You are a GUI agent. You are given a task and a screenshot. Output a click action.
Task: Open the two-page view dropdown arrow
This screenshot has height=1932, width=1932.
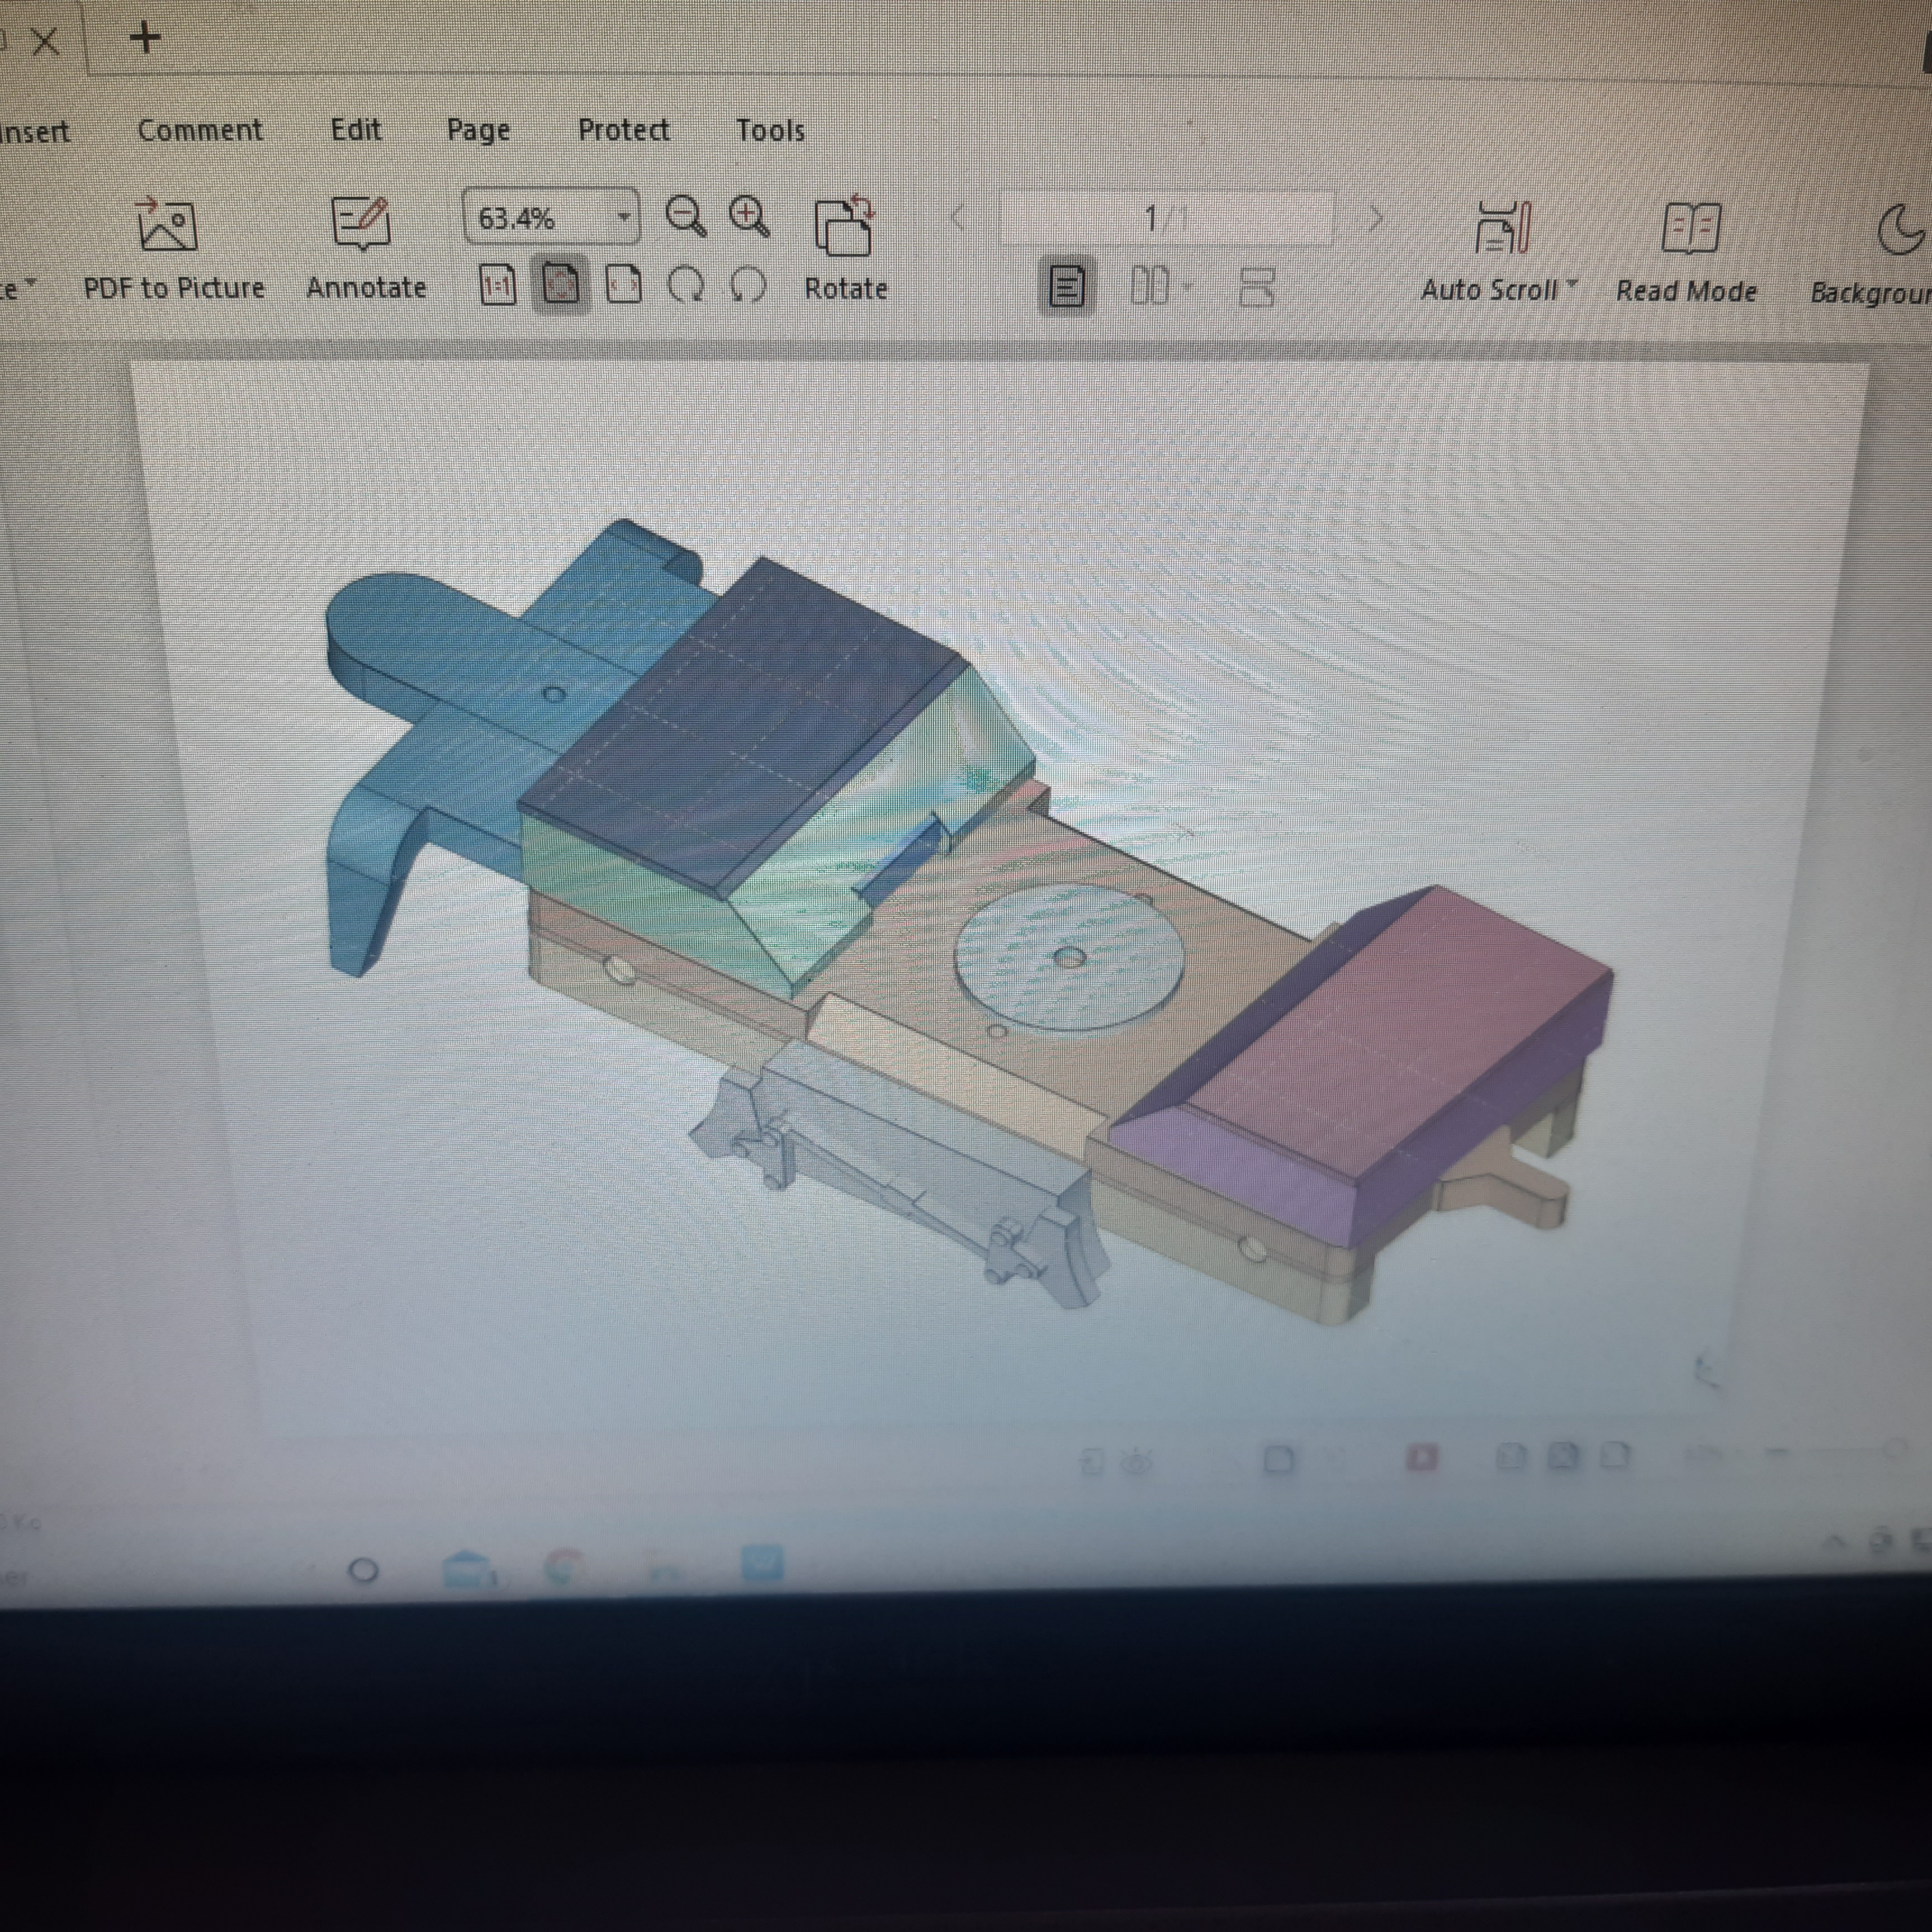tap(1187, 288)
